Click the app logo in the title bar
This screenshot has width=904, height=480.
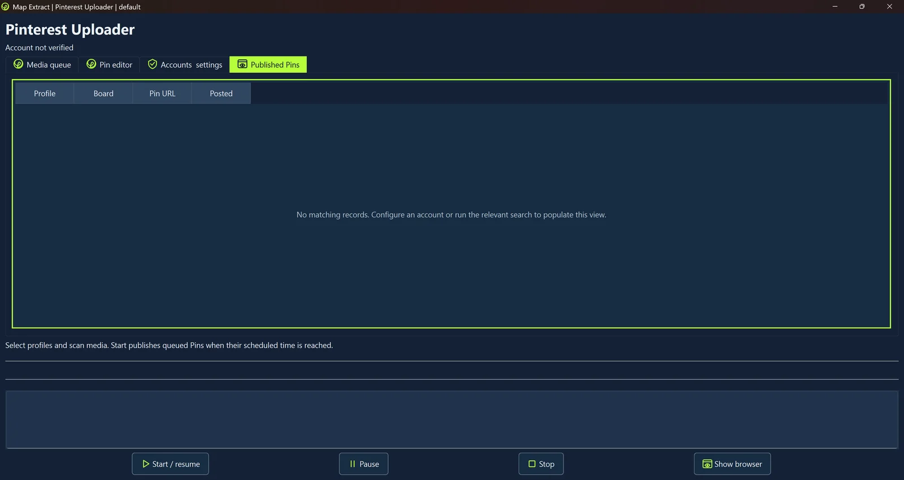pos(6,7)
